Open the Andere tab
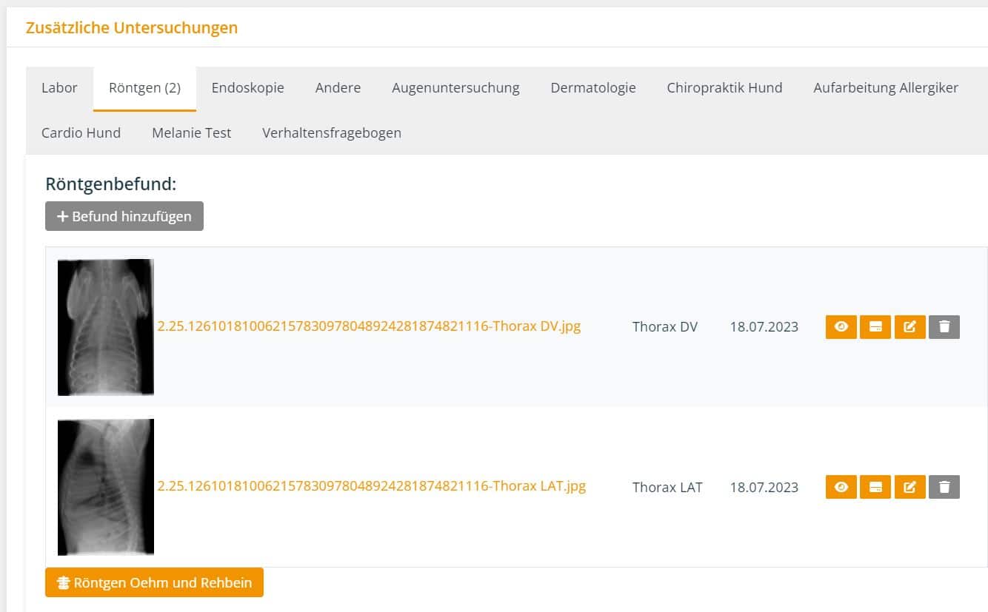Viewport: 988px width, 612px height. point(338,88)
